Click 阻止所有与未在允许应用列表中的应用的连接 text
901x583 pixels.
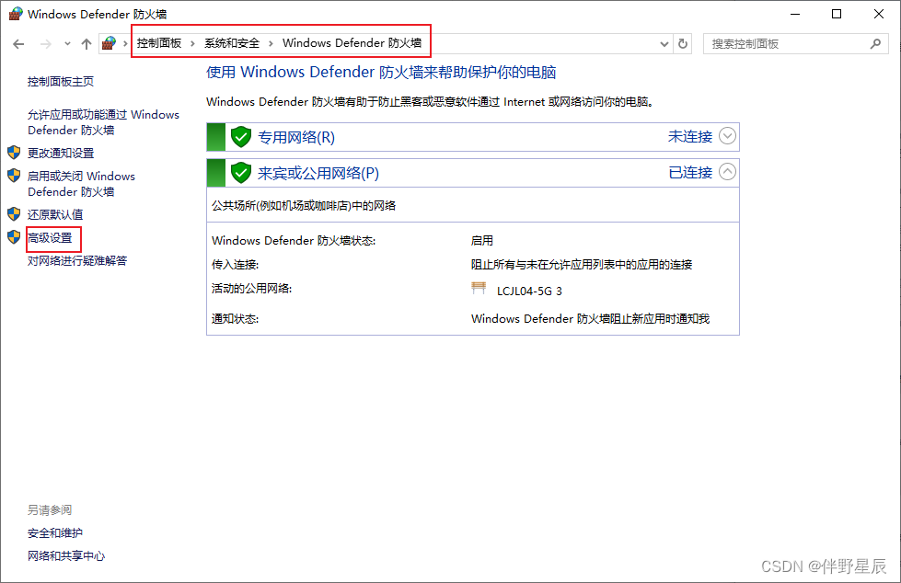(x=582, y=265)
